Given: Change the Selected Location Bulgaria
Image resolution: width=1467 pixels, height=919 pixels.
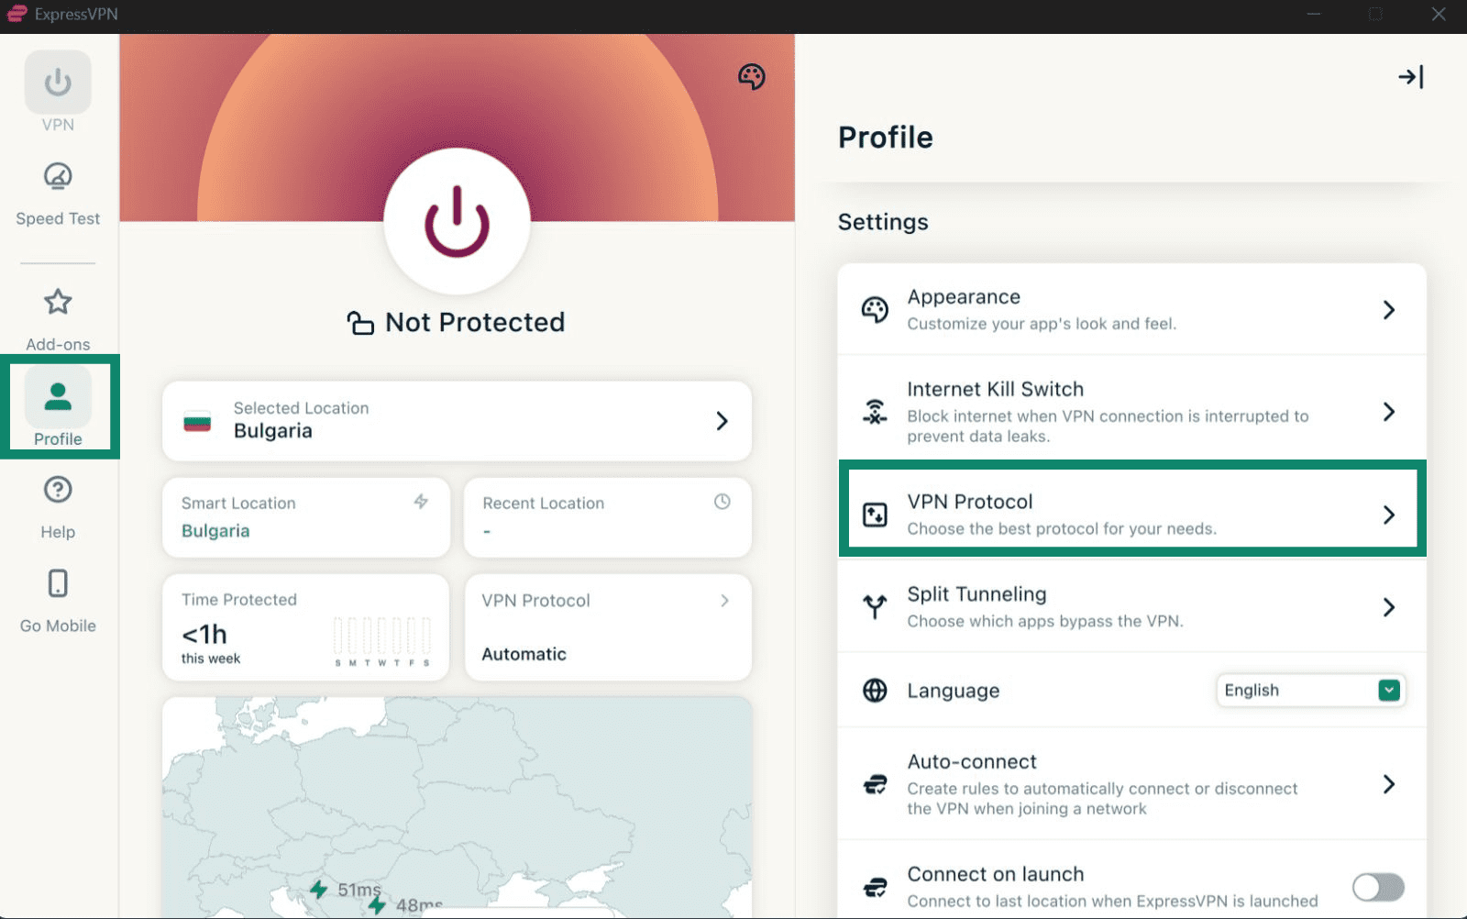Looking at the screenshot, I should click(456, 421).
